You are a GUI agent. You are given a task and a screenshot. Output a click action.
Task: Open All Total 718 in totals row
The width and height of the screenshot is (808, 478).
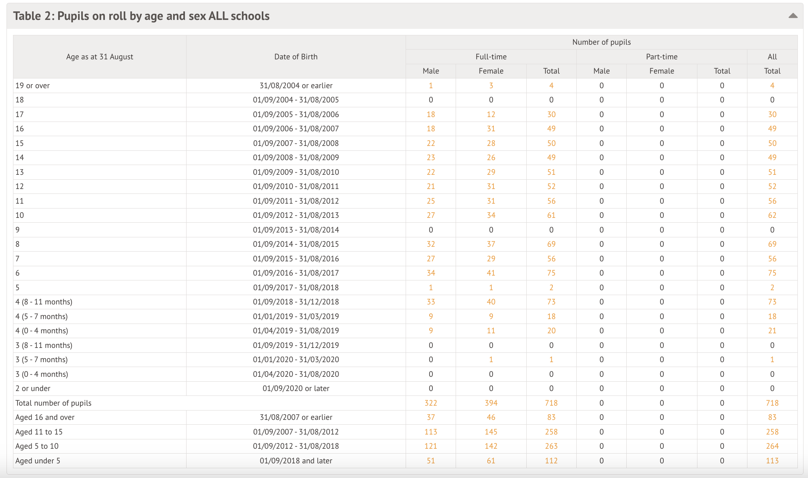coord(772,403)
